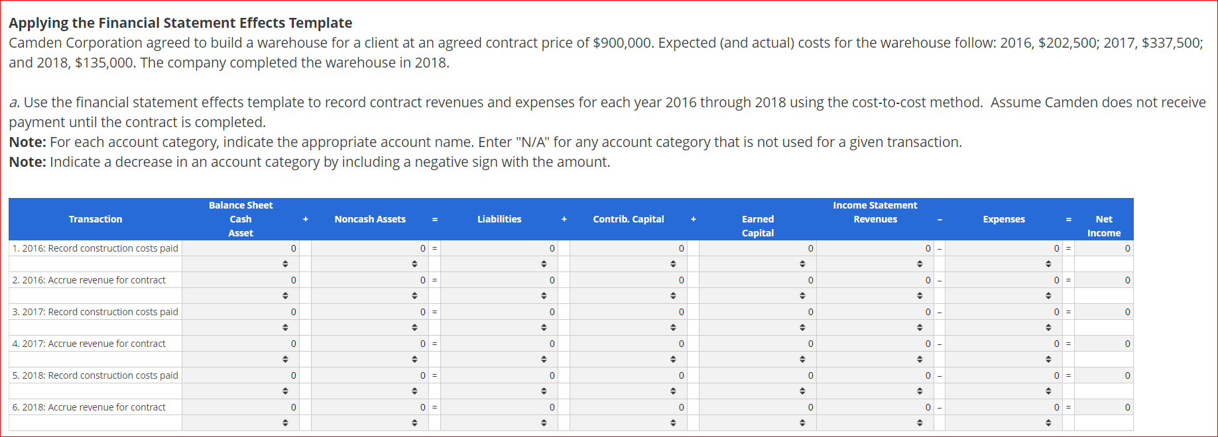This screenshot has width=1218, height=437.
Task: Open Noncash Assets account dropdown for transaction 1
Action: click(370, 264)
